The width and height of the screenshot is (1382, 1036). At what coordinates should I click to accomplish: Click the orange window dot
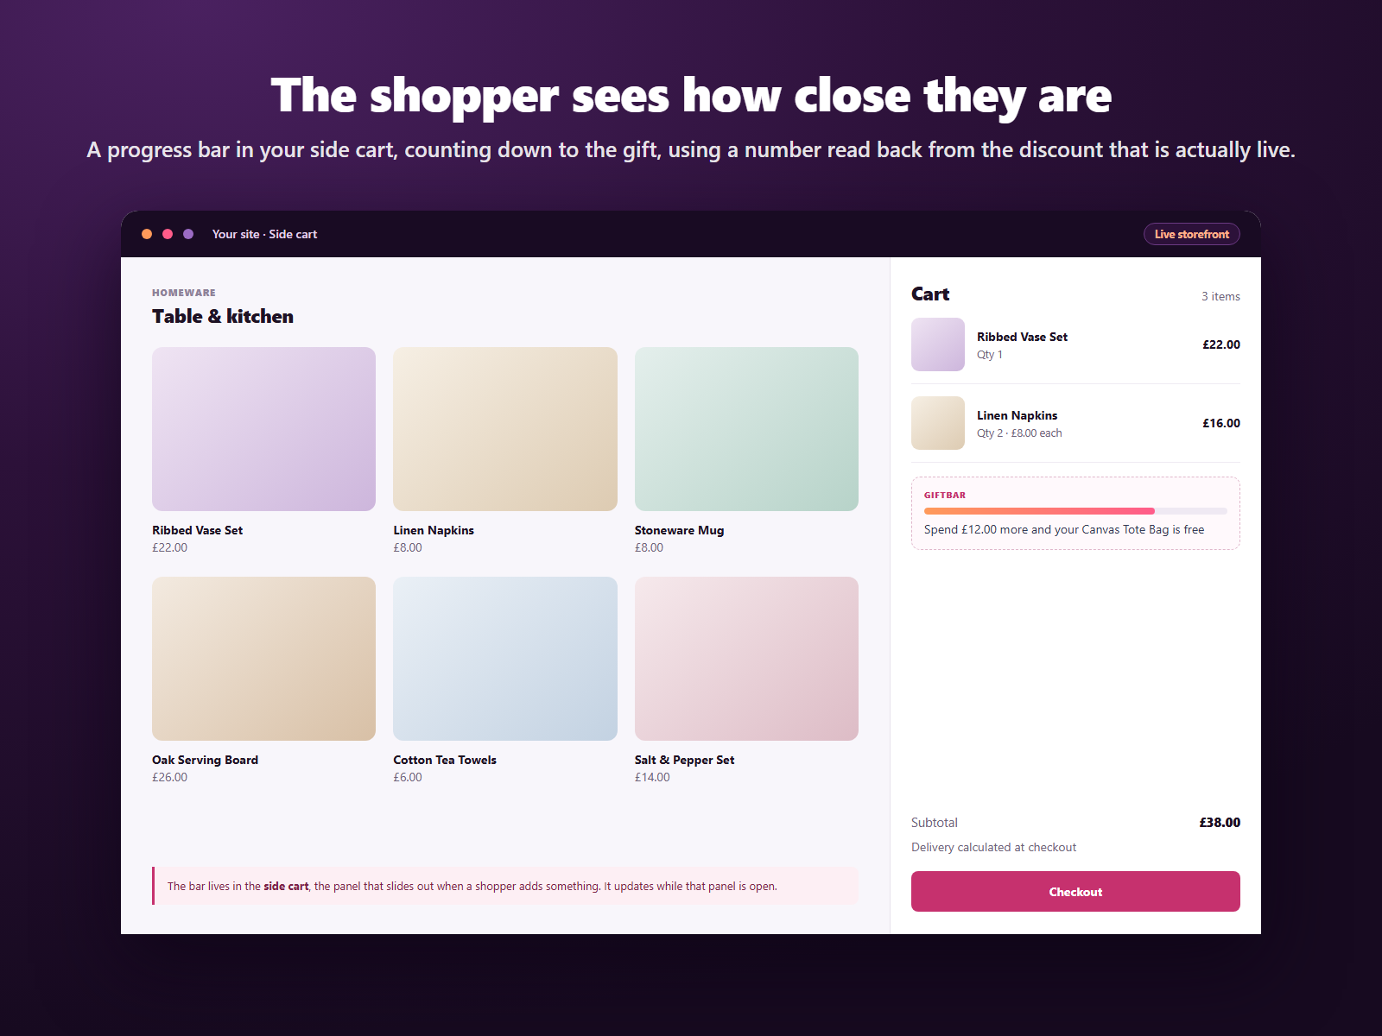click(x=147, y=234)
